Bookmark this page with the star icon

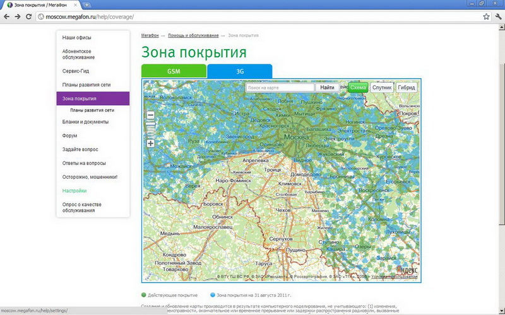pos(486,17)
